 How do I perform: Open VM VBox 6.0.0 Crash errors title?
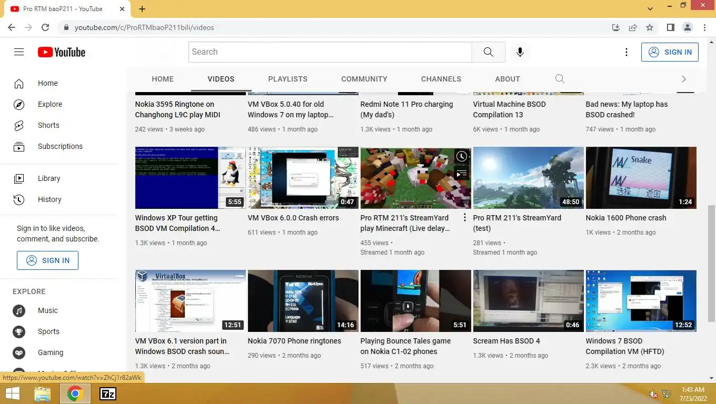(x=293, y=218)
